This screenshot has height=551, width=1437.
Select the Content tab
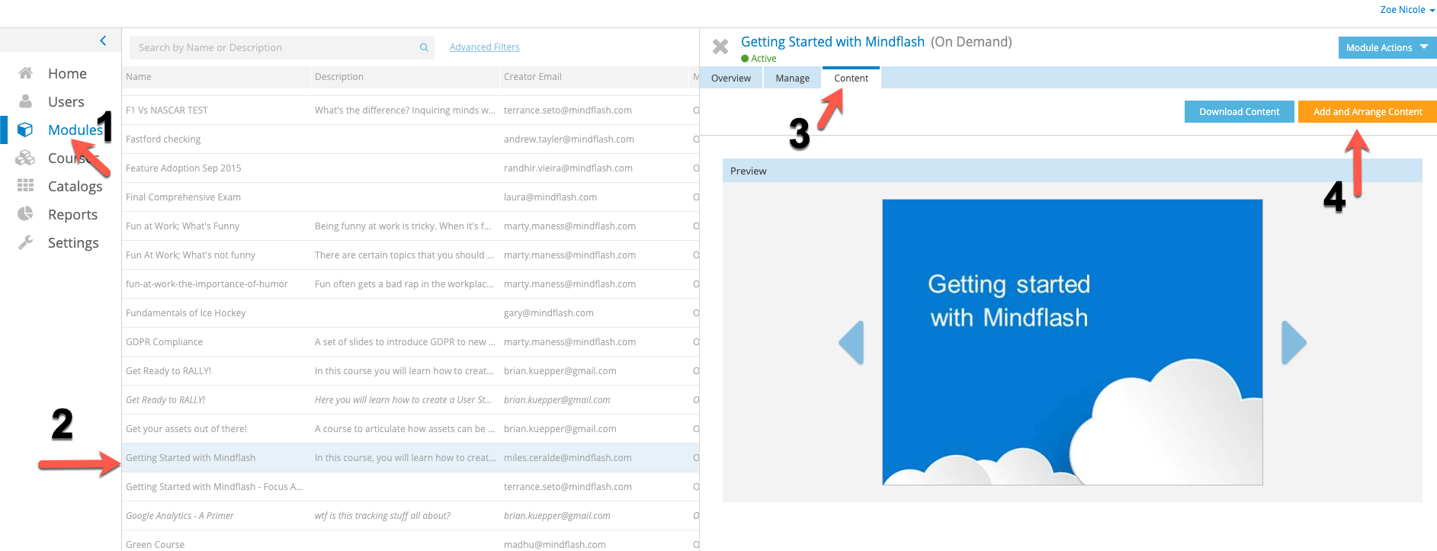click(851, 78)
